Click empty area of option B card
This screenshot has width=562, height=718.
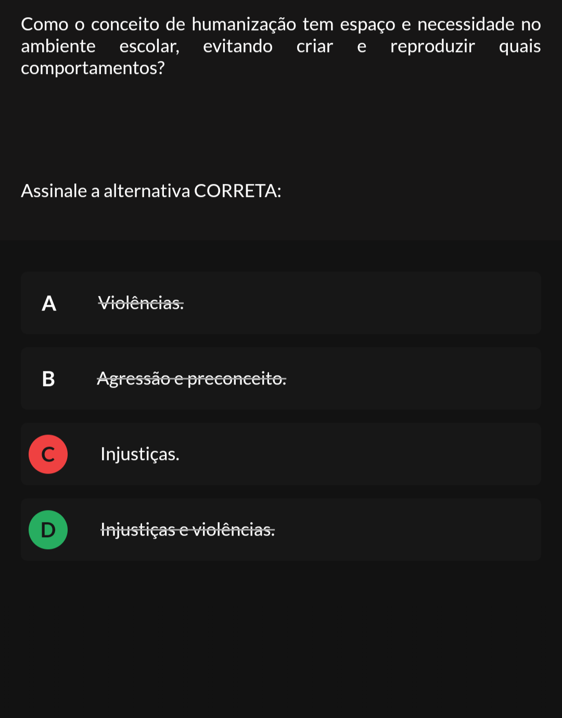(x=416, y=378)
